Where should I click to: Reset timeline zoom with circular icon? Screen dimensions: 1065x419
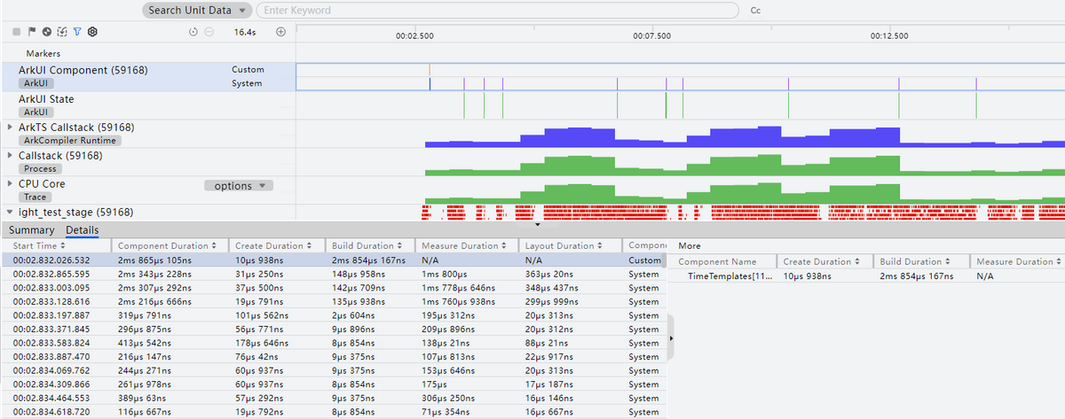coord(193,32)
